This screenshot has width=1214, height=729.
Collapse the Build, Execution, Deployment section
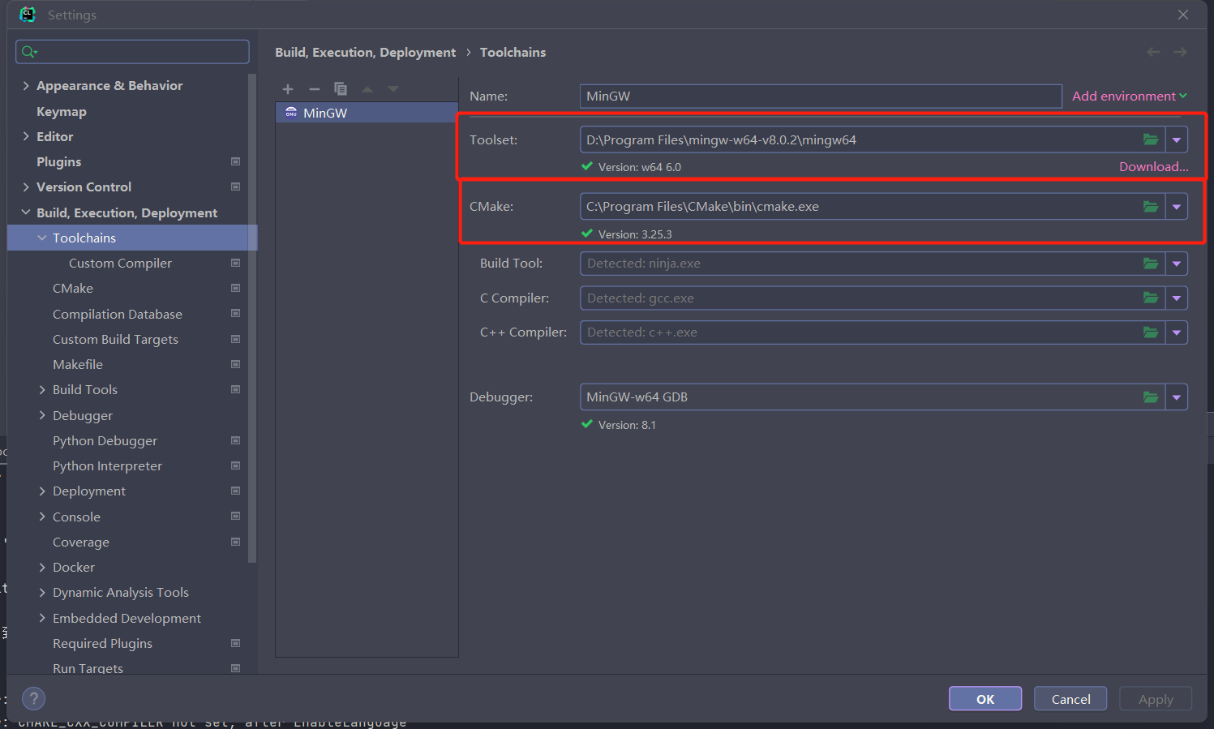click(x=26, y=212)
